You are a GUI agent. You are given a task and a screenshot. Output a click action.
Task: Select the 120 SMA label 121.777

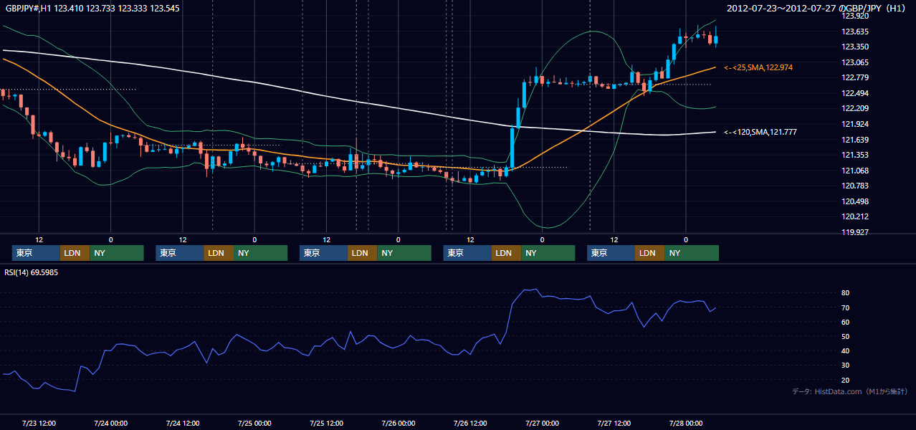point(760,132)
